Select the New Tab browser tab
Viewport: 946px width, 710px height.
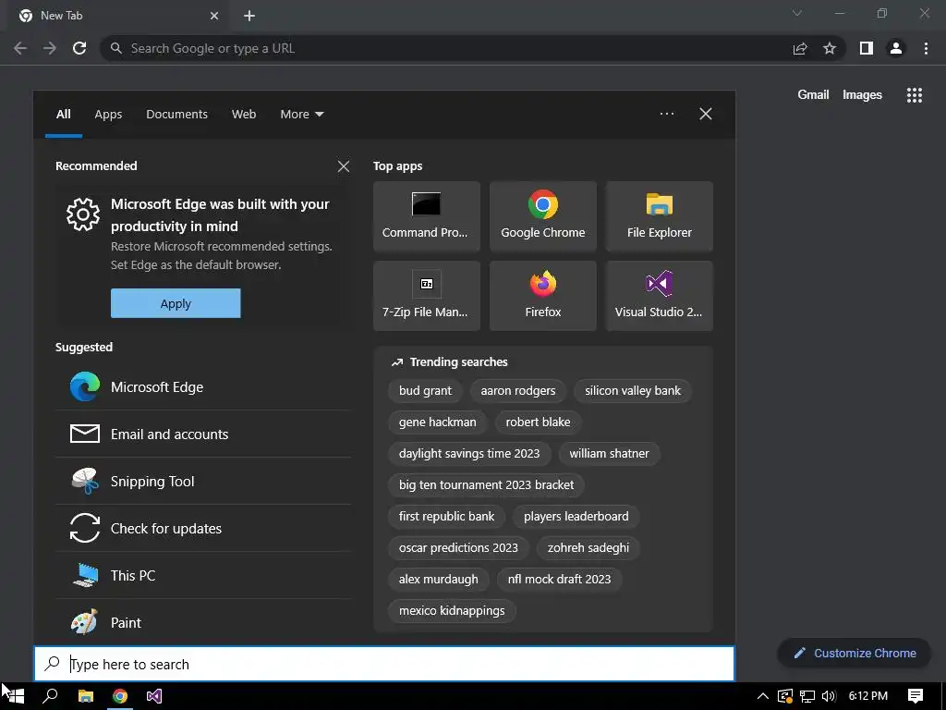tap(117, 16)
